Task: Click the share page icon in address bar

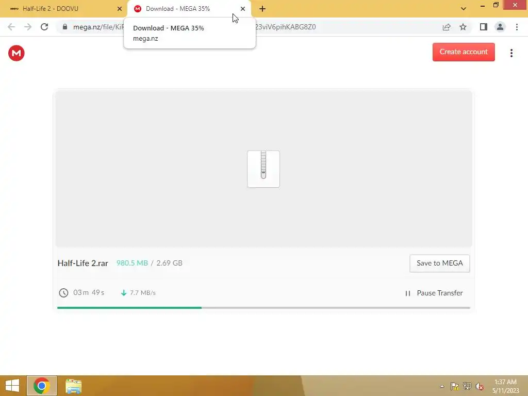Action: [x=447, y=27]
